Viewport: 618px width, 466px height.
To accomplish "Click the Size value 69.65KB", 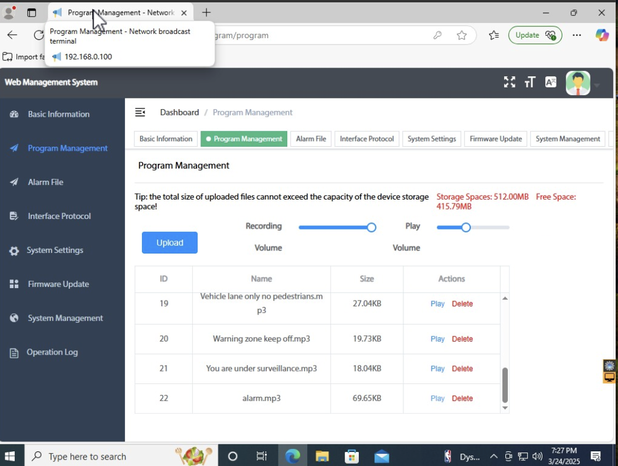I will 367,398.
